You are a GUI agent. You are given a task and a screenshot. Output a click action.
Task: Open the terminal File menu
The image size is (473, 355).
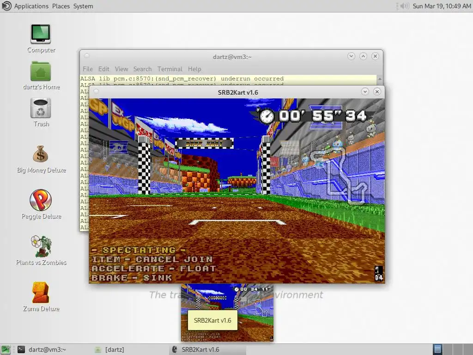[87, 69]
